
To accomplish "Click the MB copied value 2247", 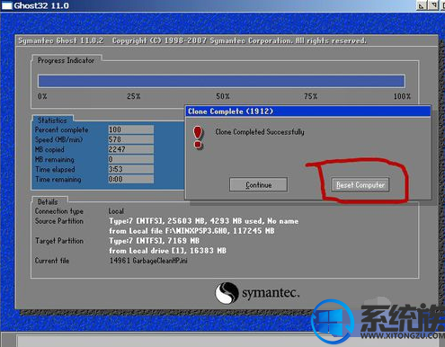I will tap(131, 149).
